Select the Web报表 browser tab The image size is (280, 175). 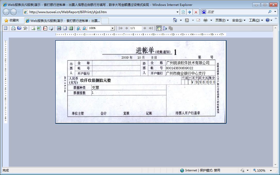pyautogui.click(x=63, y=21)
